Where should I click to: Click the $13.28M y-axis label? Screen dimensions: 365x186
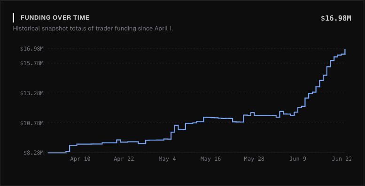tap(32, 93)
